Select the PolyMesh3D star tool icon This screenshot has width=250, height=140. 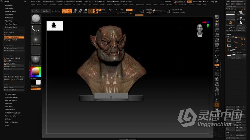pos(241,18)
